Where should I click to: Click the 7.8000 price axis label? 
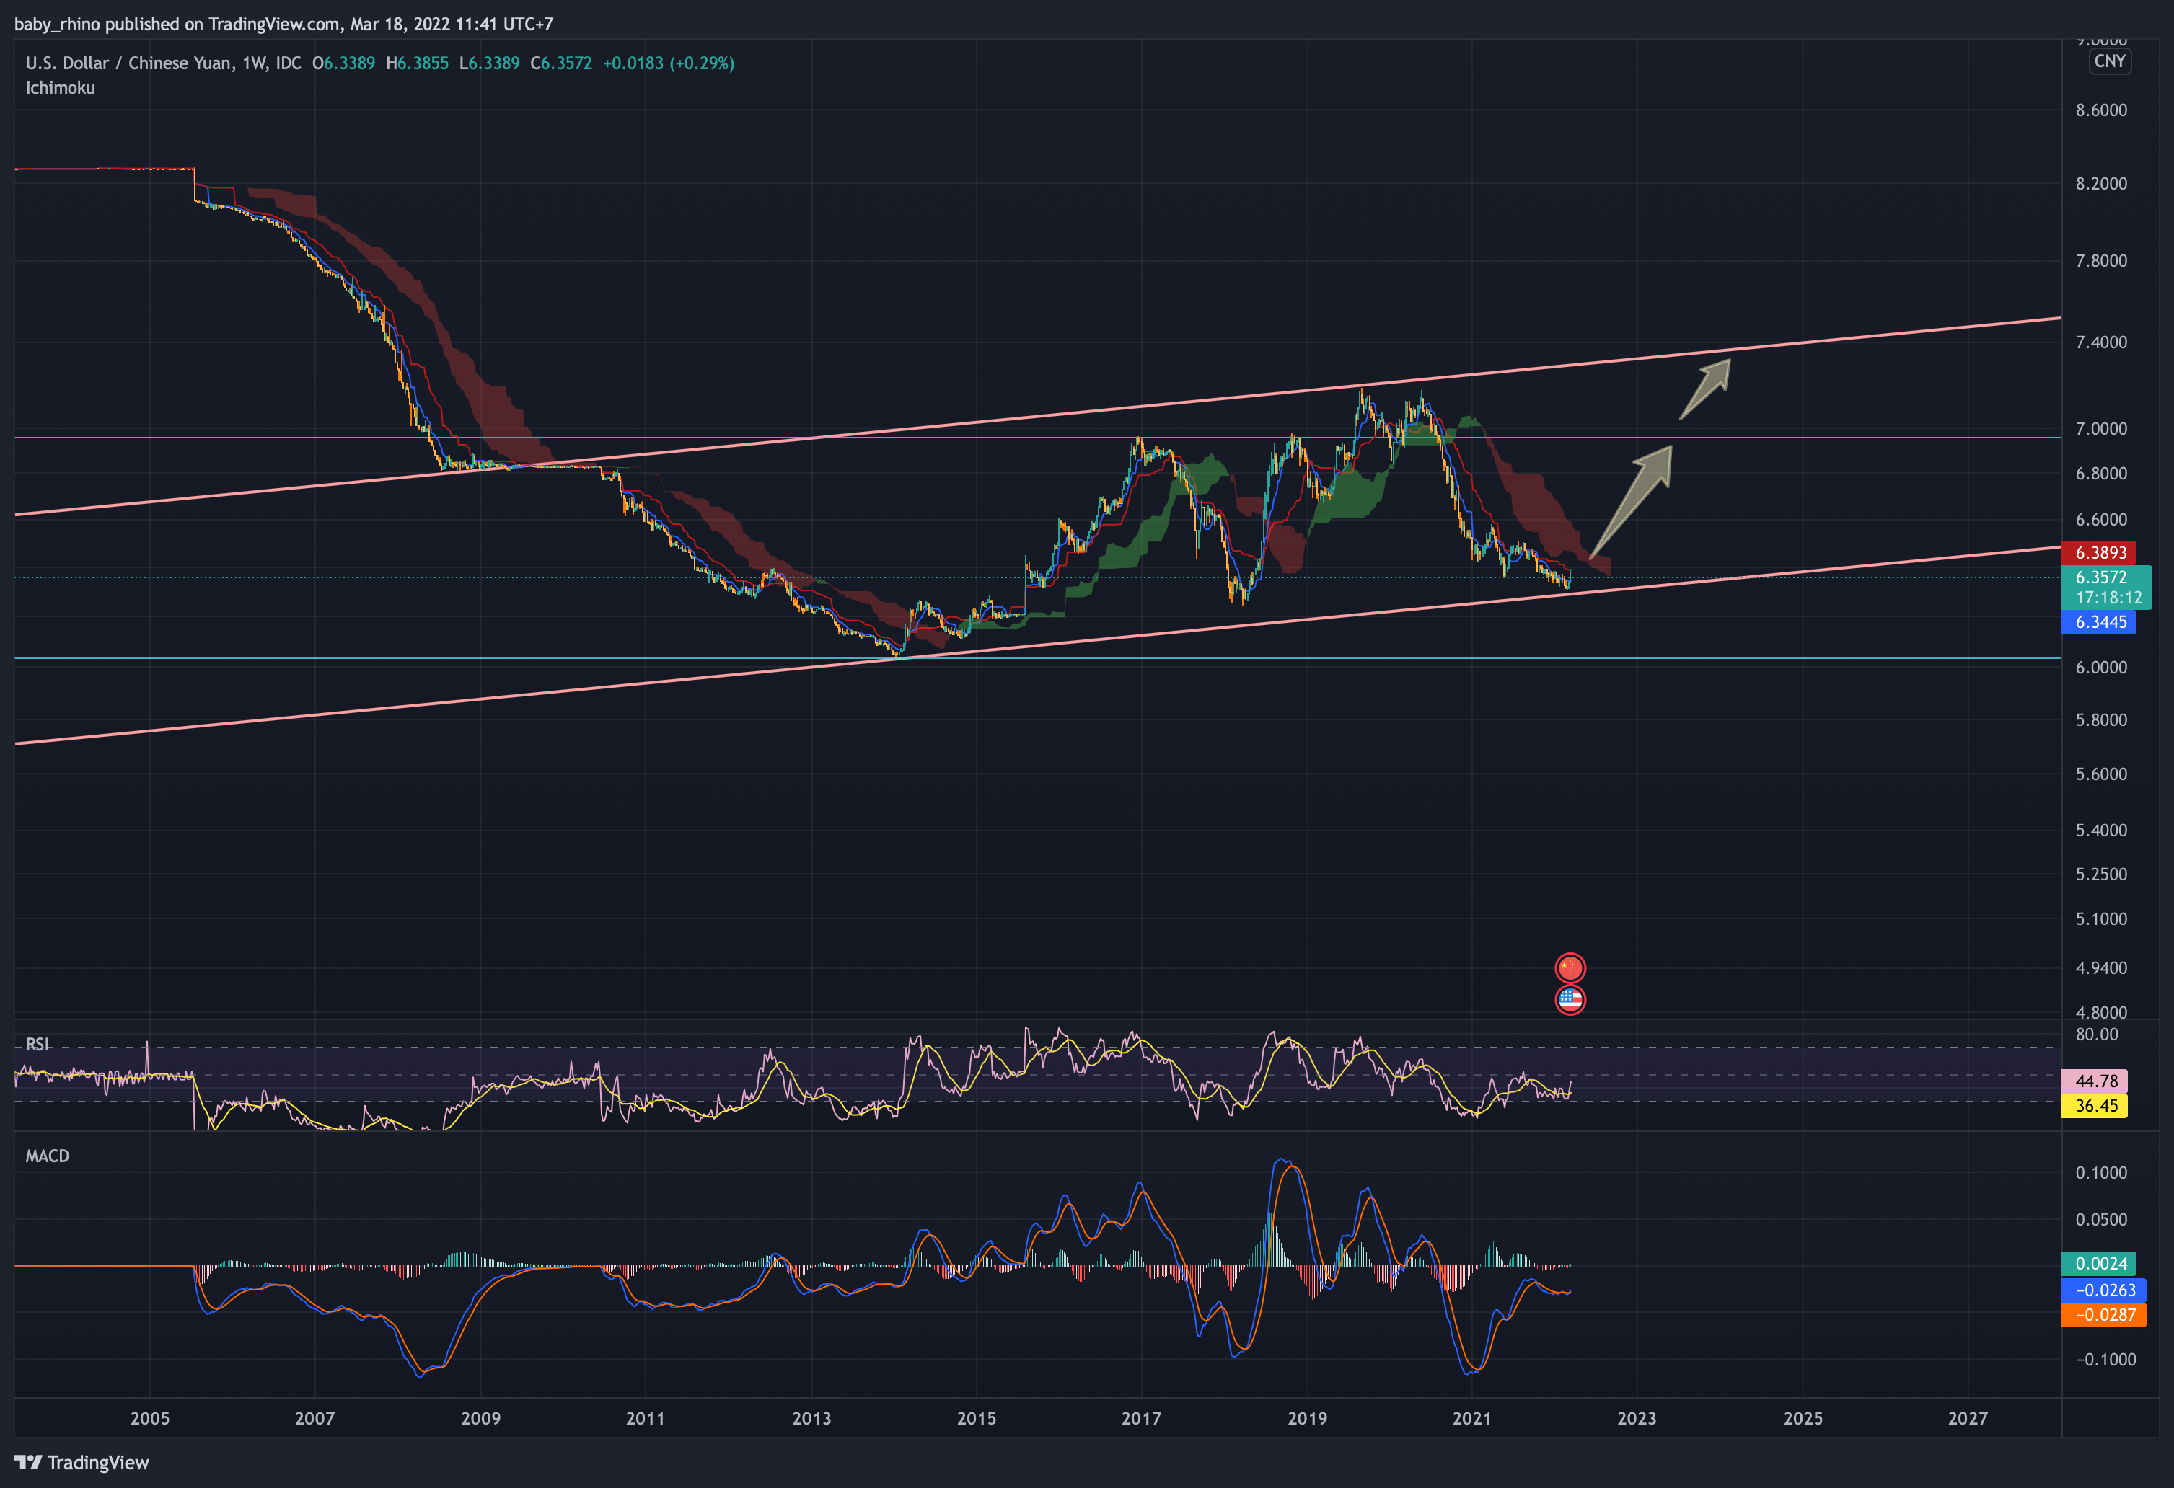[x=2101, y=260]
